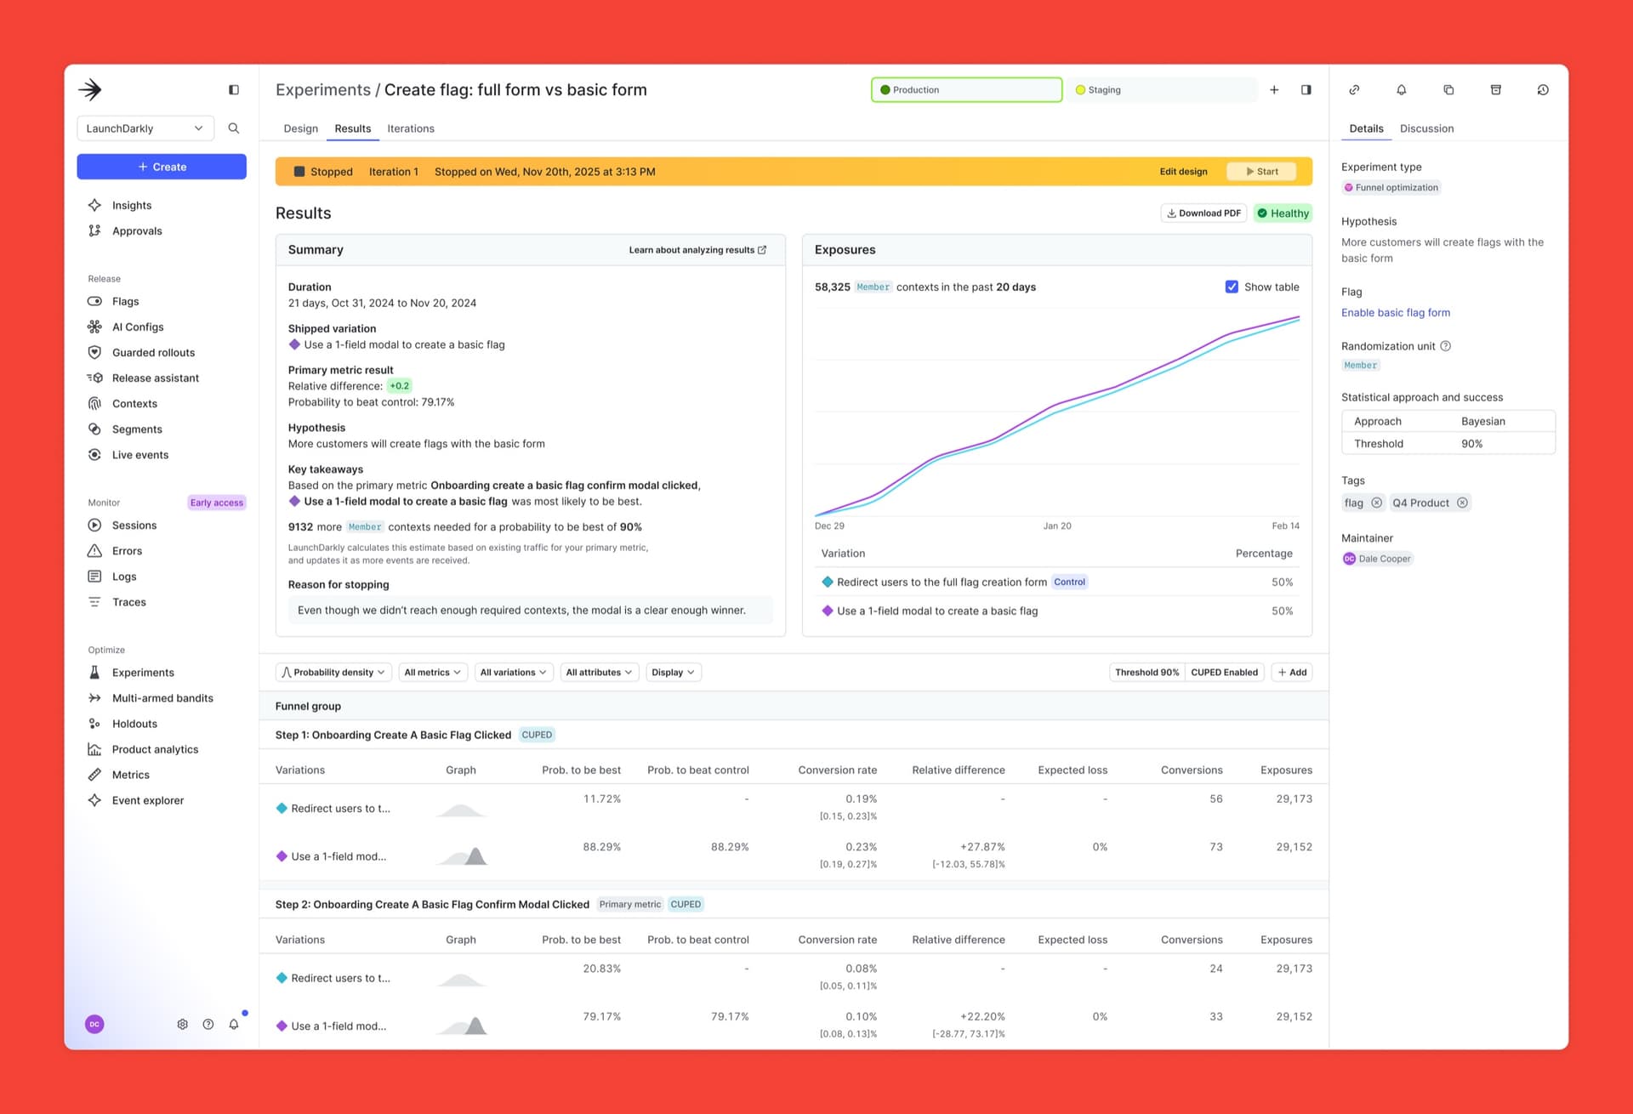
Task: Open Enable basic flag form link
Action: coord(1396,312)
